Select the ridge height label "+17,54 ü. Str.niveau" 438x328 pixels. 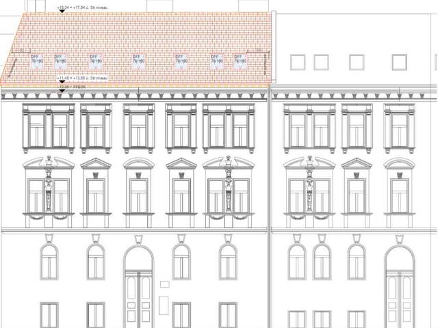90,8
